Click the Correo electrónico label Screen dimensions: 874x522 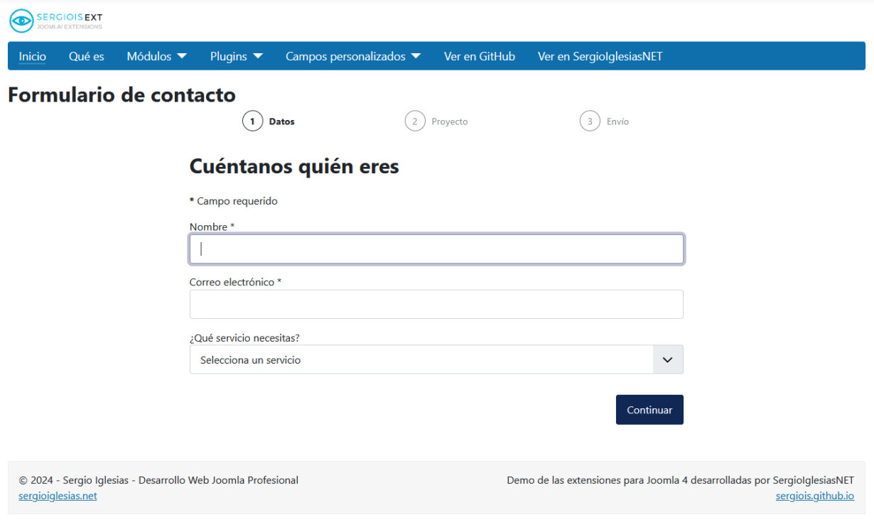coord(236,282)
